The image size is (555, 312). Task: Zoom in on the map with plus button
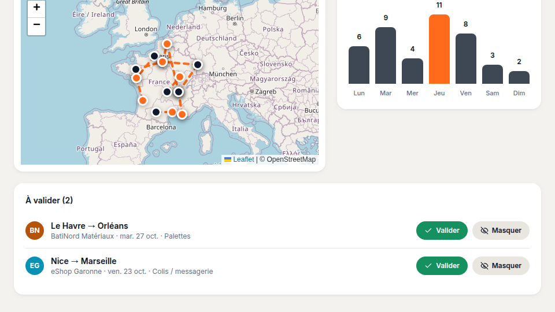tap(36, 8)
